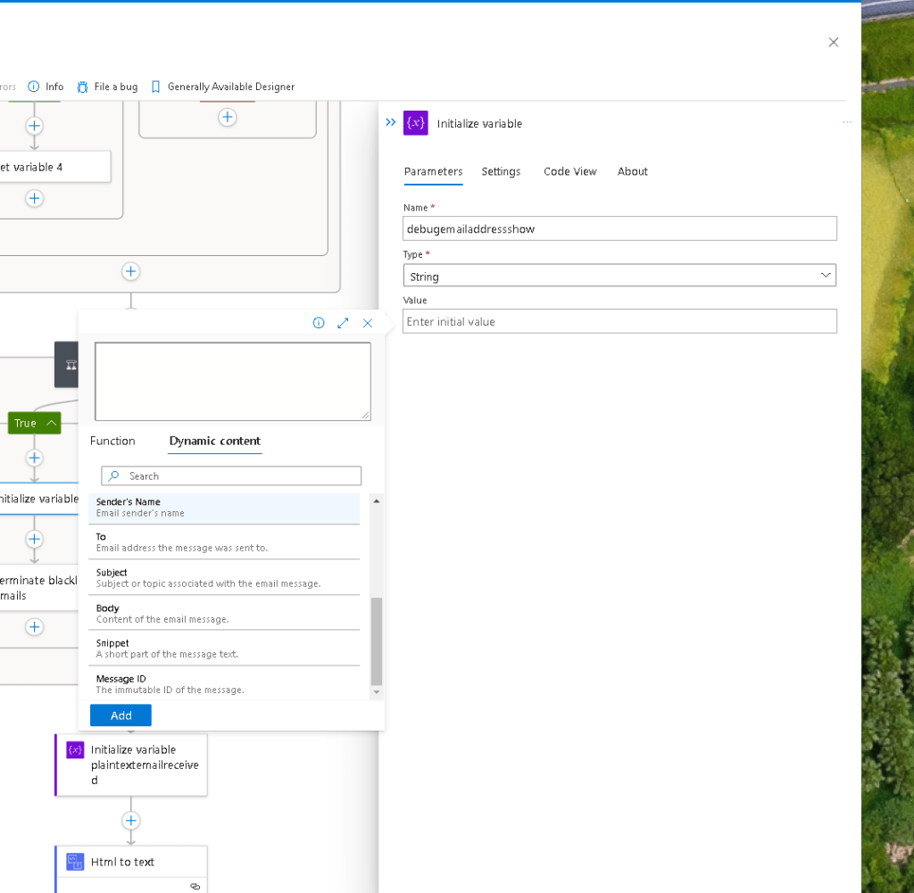Collapse the True branch
The image size is (914, 893).
[35, 423]
